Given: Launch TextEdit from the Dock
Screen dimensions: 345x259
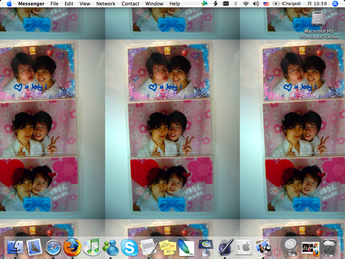Looking at the screenshot, I should pyautogui.click(x=149, y=248).
